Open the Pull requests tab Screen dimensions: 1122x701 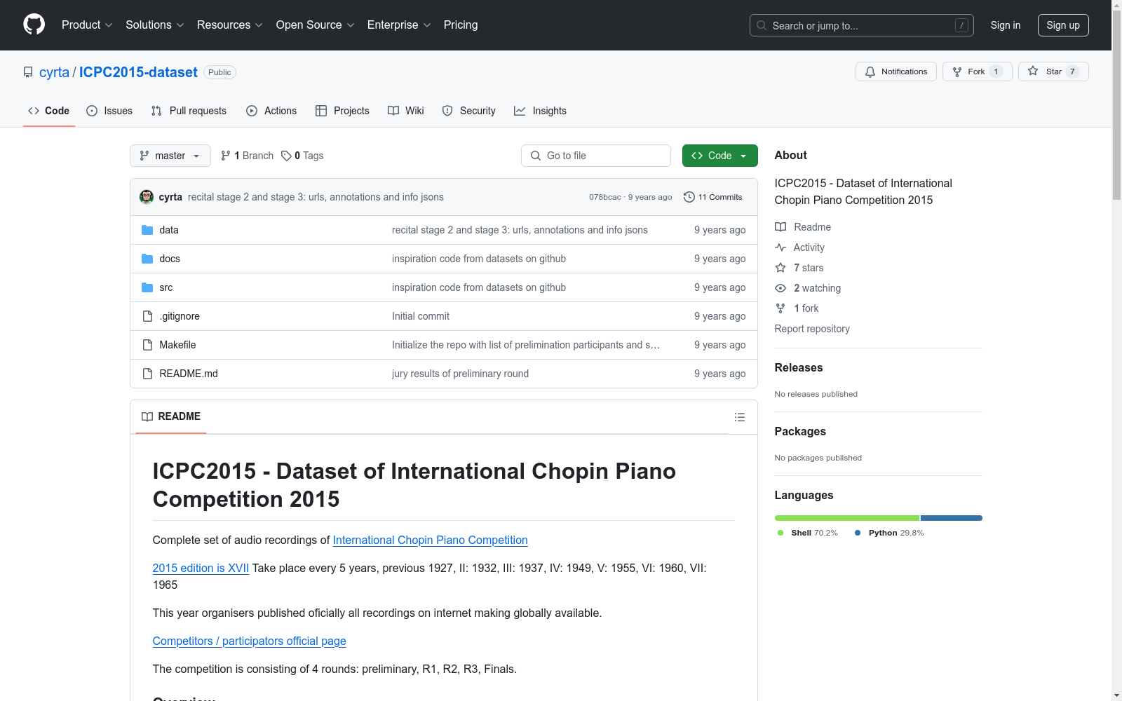pyautogui.click(x=189, y=111)
